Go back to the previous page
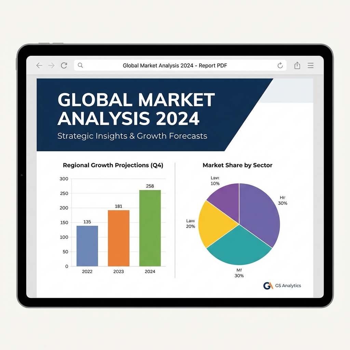The image size is (350, 350). click(39, 65)
